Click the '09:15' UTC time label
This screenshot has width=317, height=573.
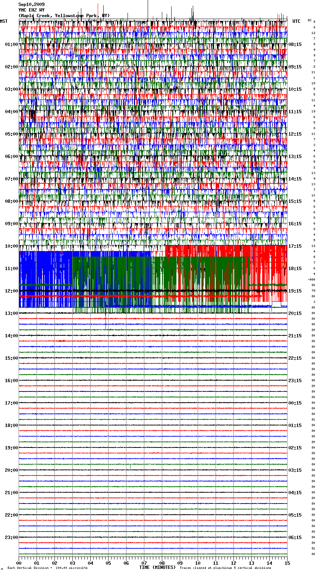(x=295, y=67)
